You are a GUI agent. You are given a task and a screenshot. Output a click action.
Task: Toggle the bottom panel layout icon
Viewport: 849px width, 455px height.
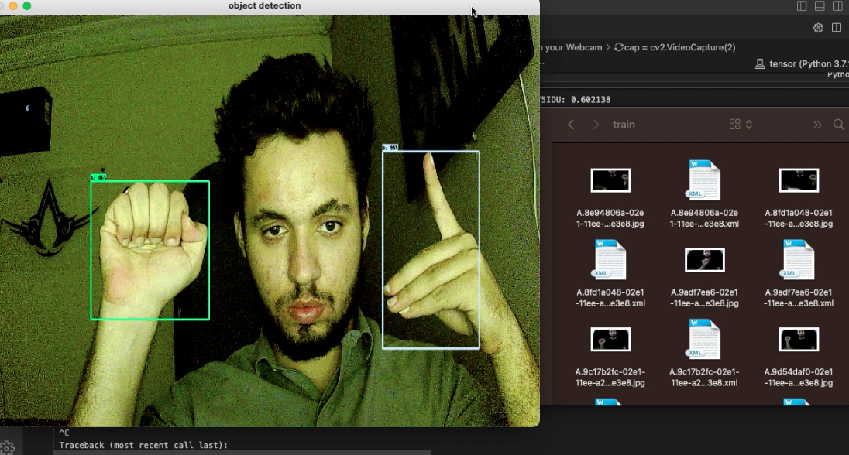point(820,6)
